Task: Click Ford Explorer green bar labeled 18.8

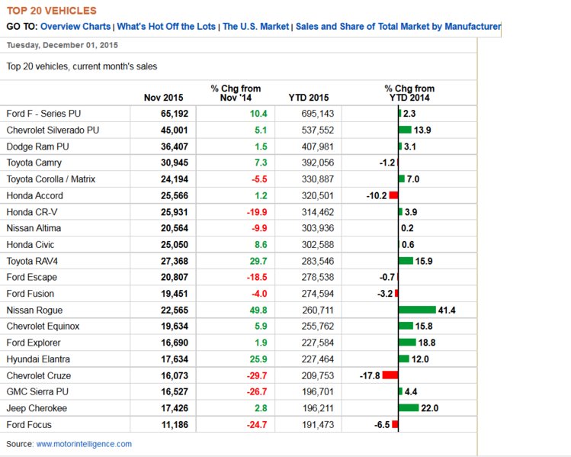Action: [407, 343]
